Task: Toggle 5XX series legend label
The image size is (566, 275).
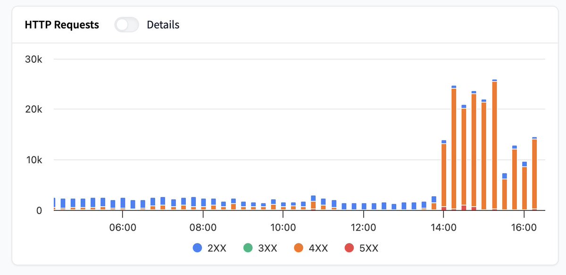Action: [x=369, y=248]
